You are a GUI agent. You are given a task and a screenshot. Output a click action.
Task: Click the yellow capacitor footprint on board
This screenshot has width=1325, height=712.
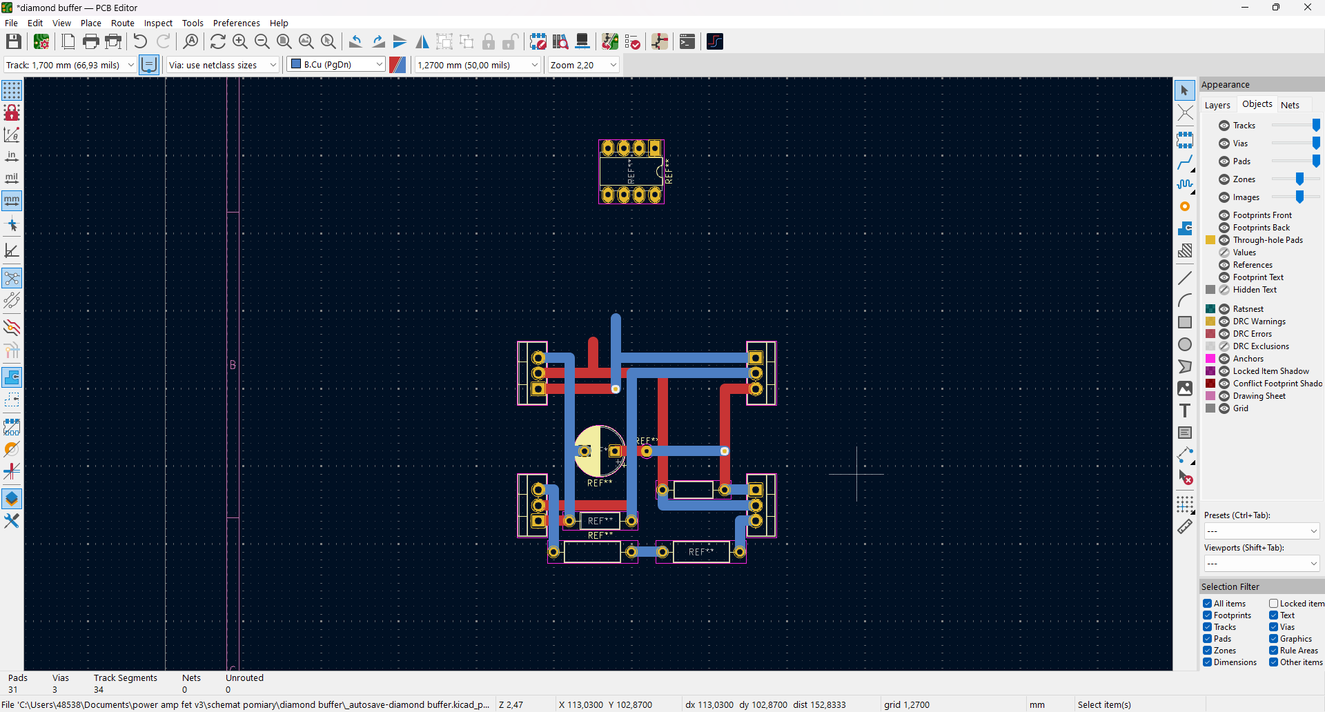pos(599,451)
